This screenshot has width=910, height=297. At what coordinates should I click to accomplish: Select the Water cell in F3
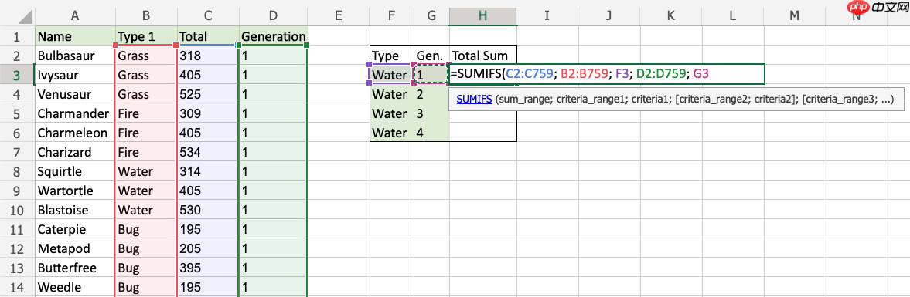point(392,75)
